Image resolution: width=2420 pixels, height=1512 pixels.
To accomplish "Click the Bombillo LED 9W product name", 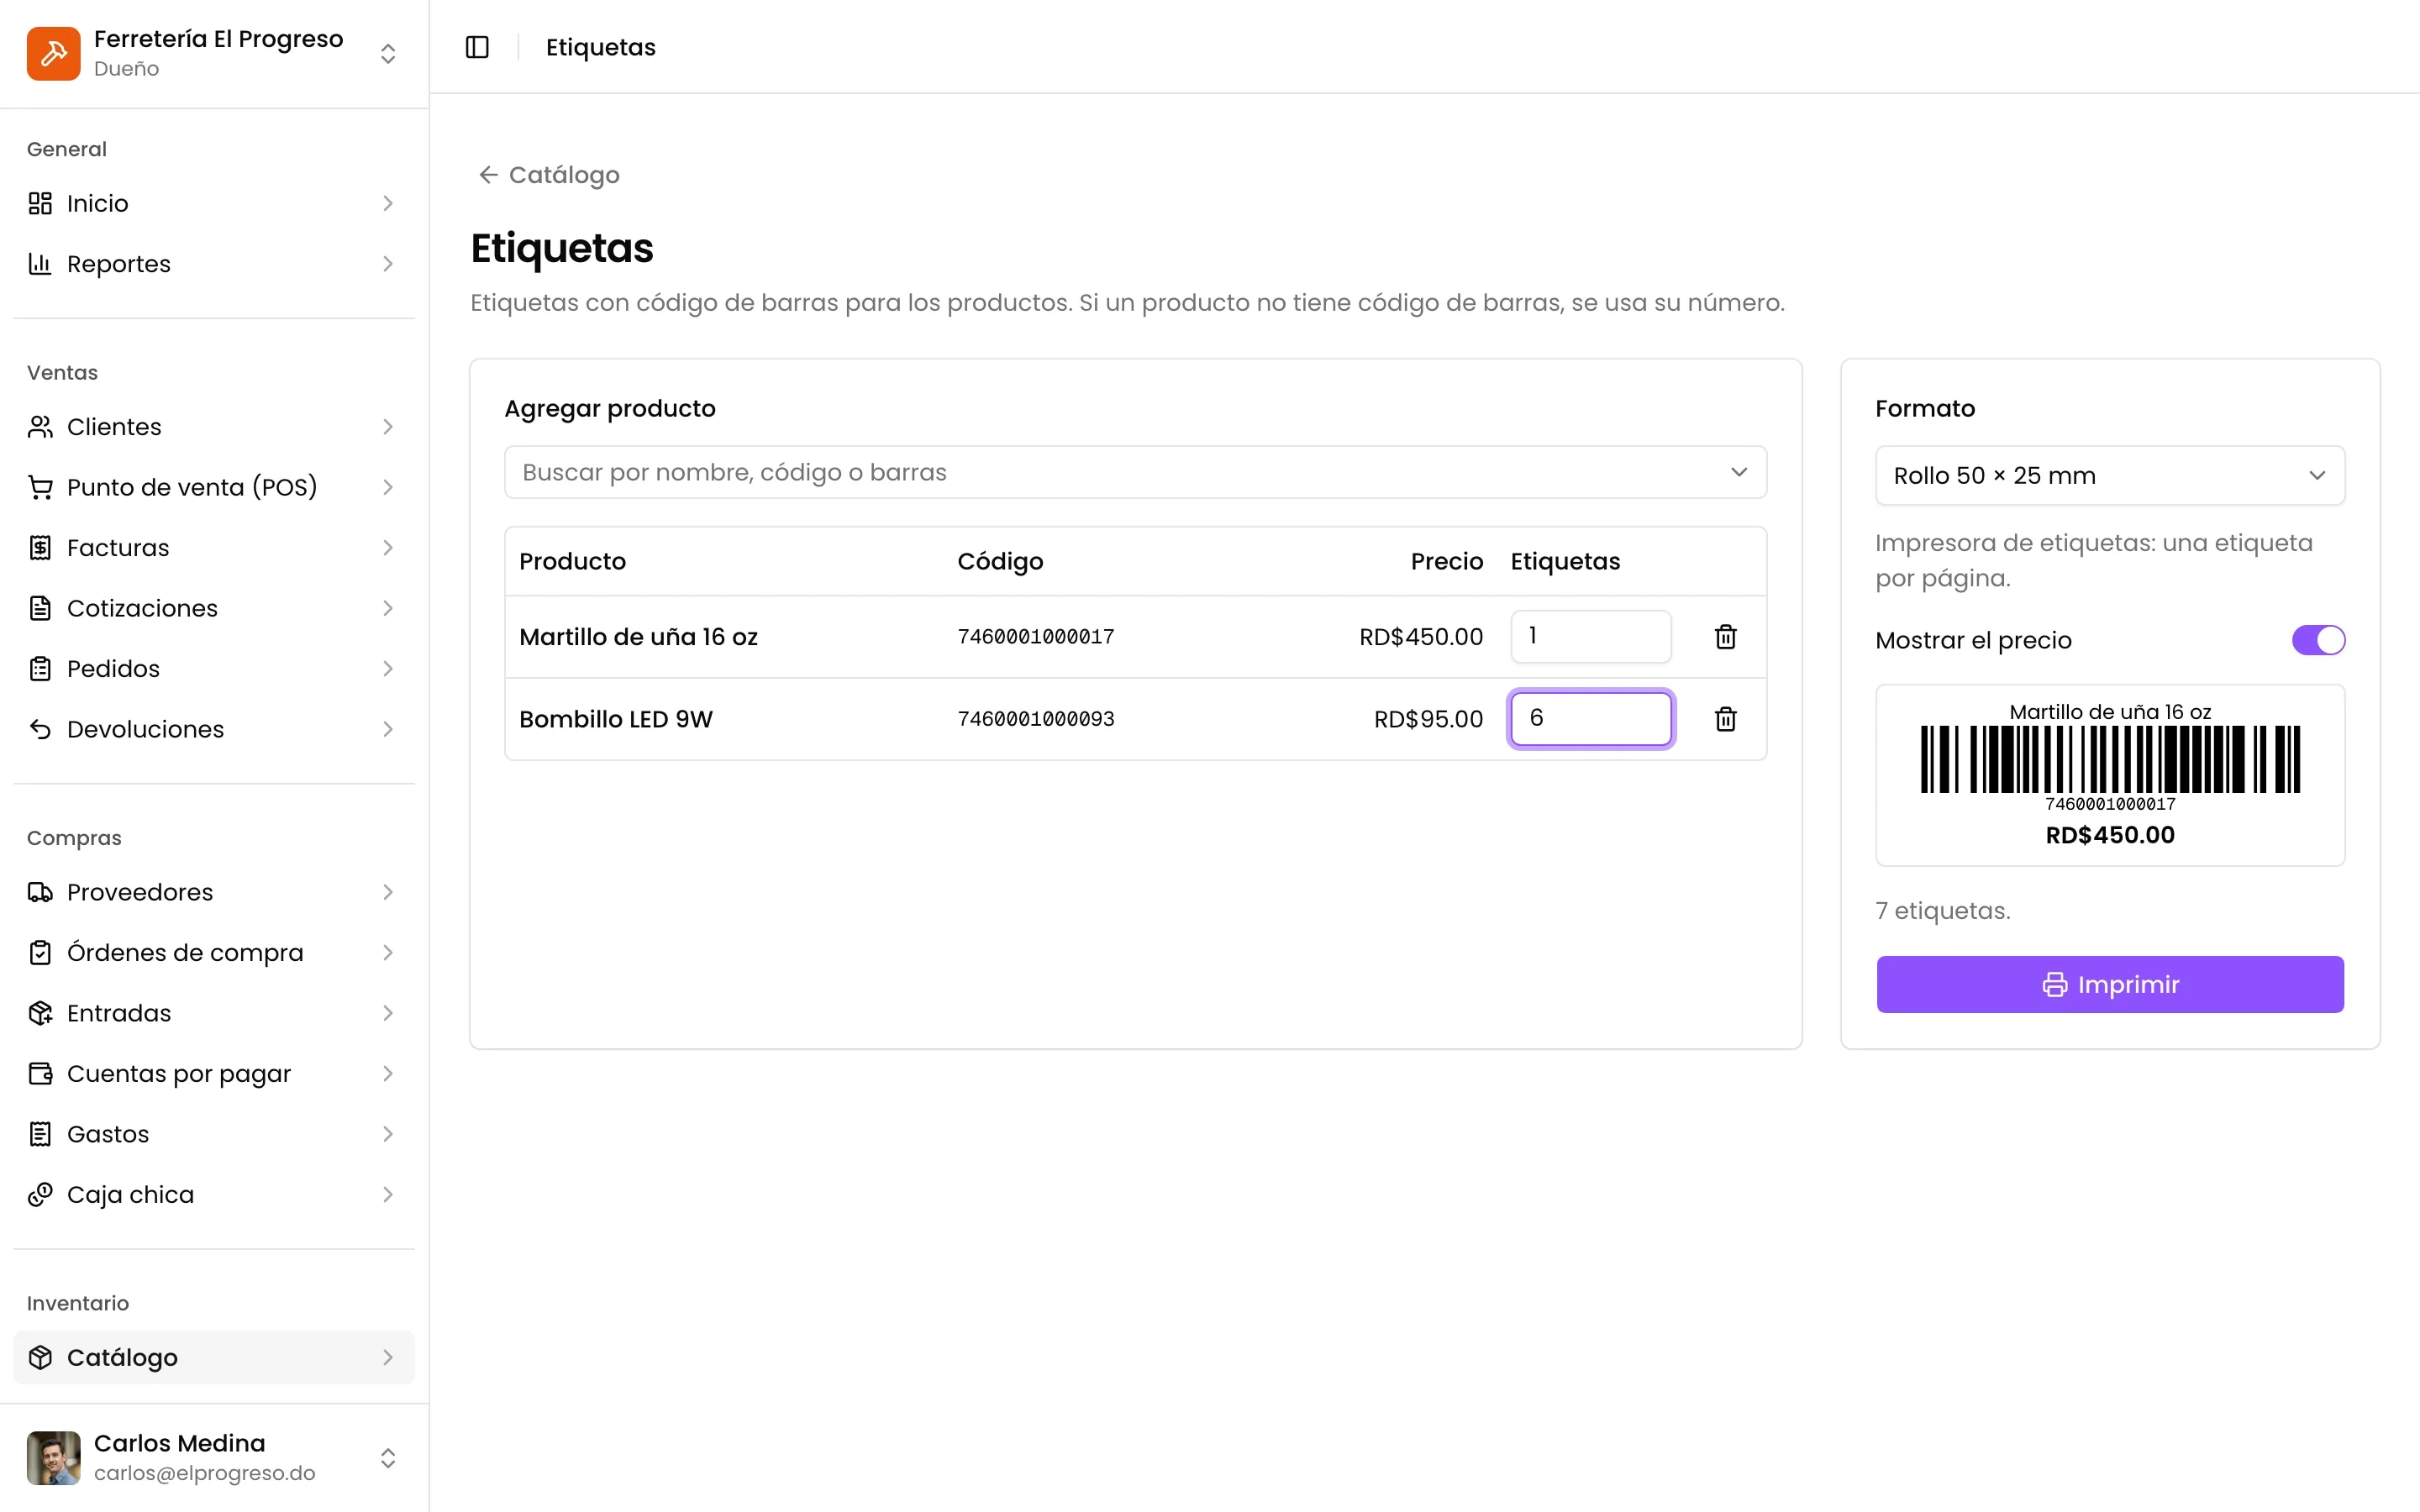I will pos(616,719).
